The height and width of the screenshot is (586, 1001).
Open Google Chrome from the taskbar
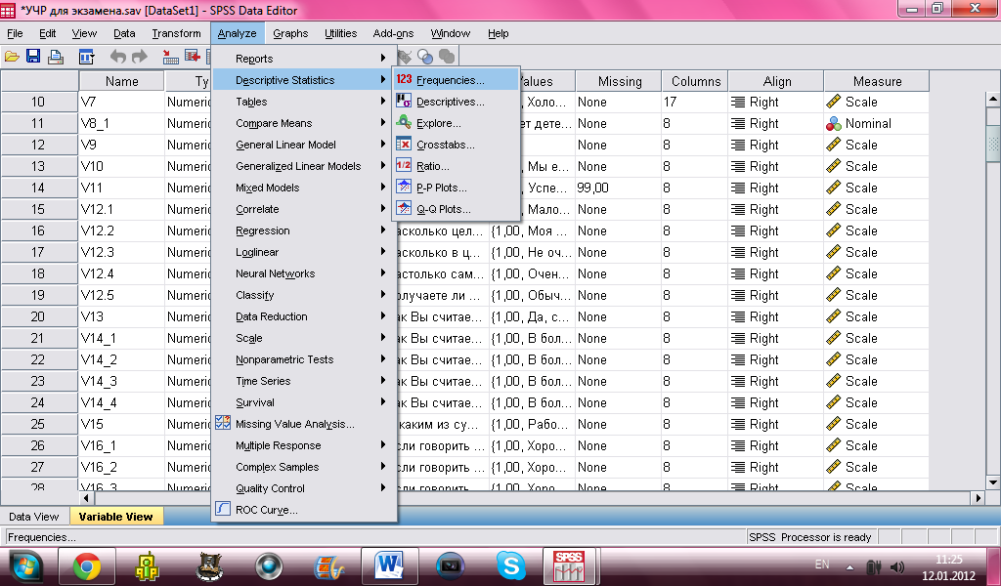coord(87,566)
